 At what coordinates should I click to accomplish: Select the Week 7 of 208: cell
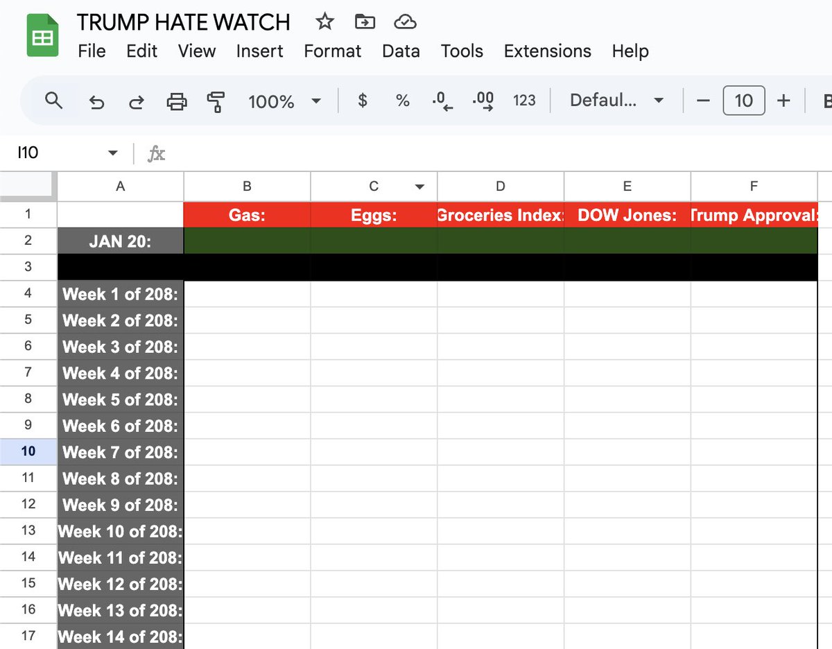pyautogui.click(x=121, y=452)
